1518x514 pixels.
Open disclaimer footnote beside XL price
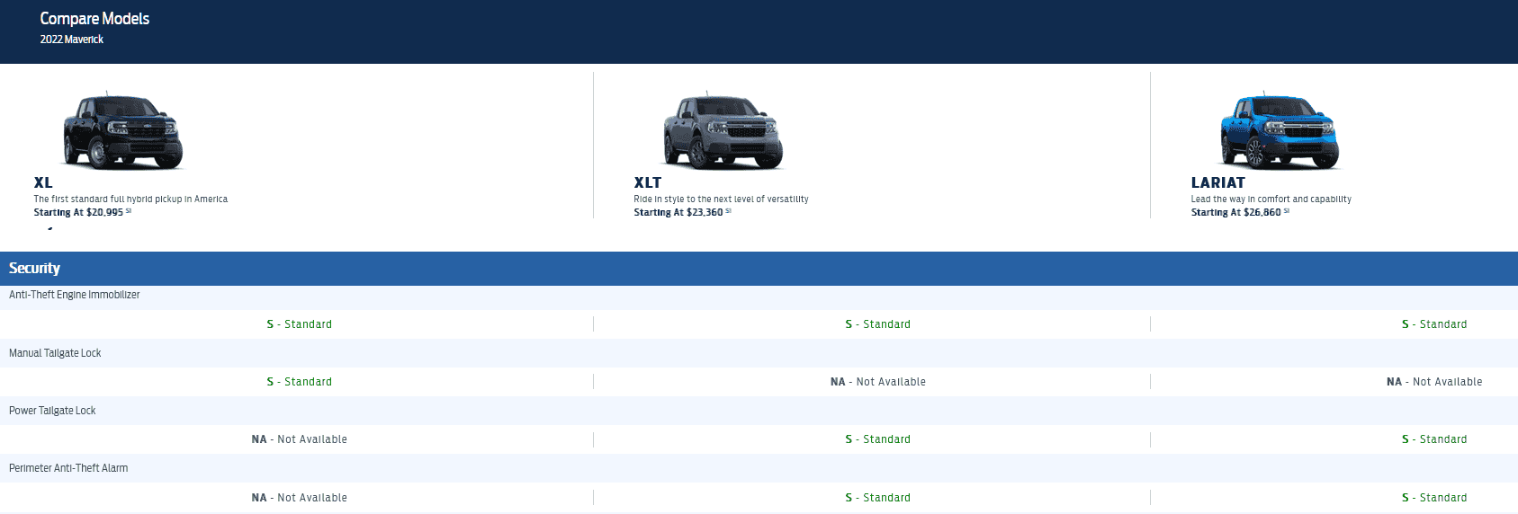129,211
